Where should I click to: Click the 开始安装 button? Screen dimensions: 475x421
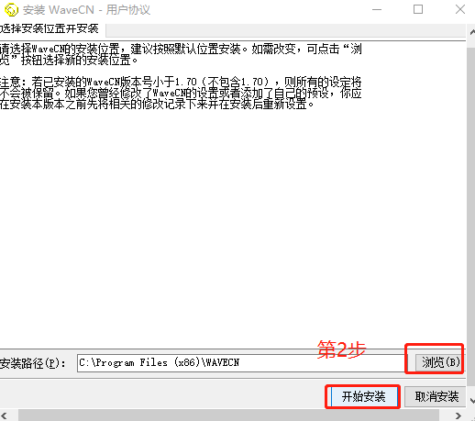click(364, 396)
